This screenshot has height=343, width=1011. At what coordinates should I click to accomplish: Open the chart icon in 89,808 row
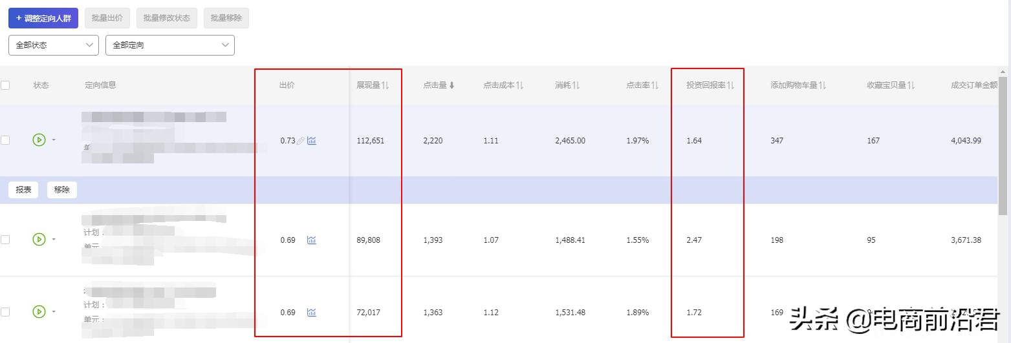pyautogui.click(x=312, y=240)
